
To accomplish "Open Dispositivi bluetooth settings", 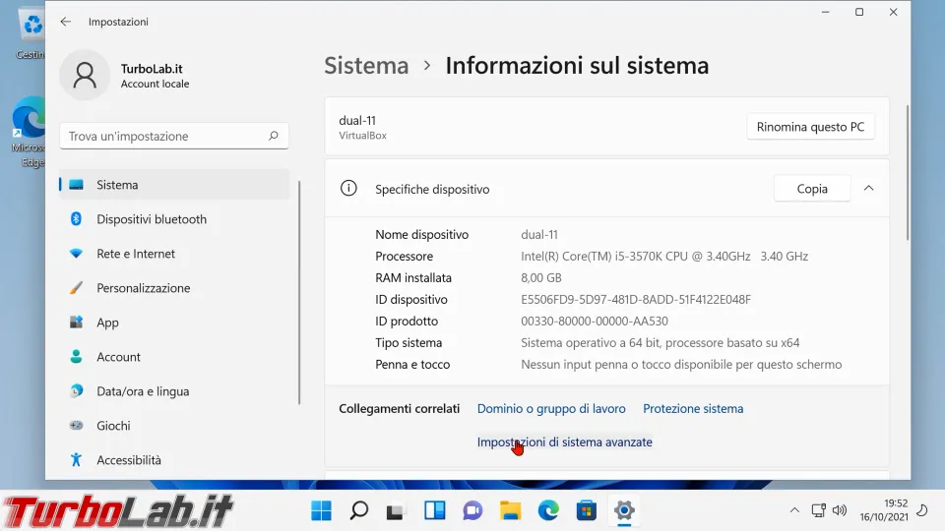I will tap(151, 219).
